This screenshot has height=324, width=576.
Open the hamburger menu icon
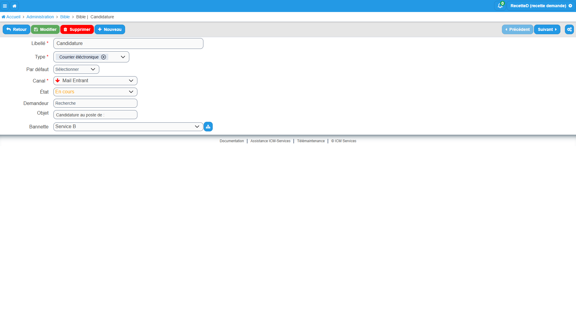tap(5, 6)
